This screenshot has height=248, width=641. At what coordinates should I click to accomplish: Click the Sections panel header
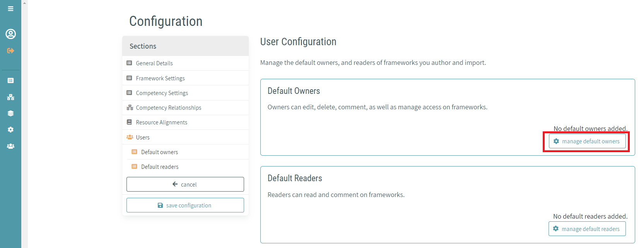[185, 46]
